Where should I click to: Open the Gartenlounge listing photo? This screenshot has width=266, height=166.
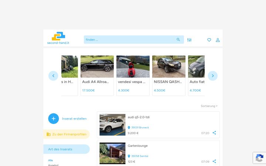coord(112,153)
